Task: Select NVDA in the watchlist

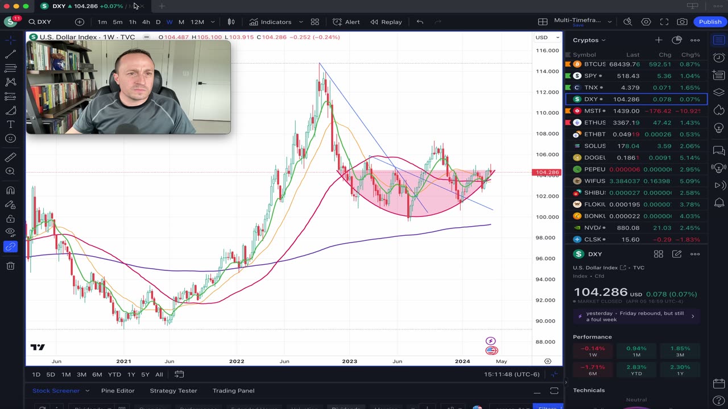Action: pyautogui.click(x=636, y=228)
